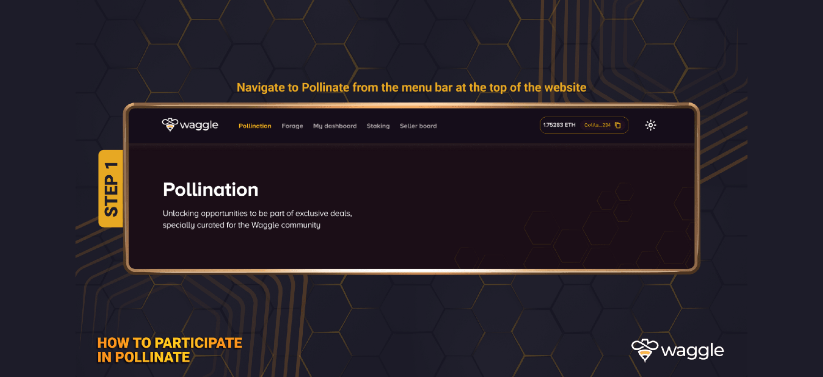Navigate to the Pollination tab
Viewport: 823px width, 377px height.
pyautogui.click(x=255, y=126)
